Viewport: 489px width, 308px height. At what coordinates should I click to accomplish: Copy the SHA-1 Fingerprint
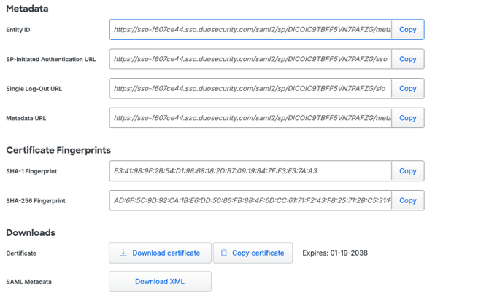[407, 171]
